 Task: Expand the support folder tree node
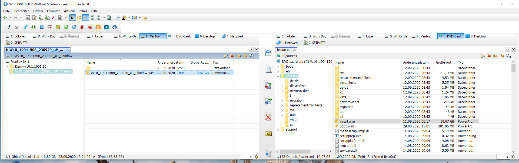(278, 130)
